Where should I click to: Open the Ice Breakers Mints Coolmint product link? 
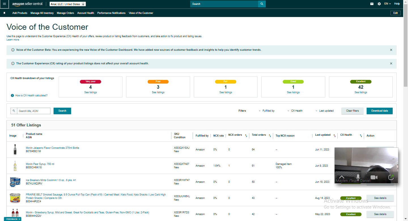(x=51, y=180)
